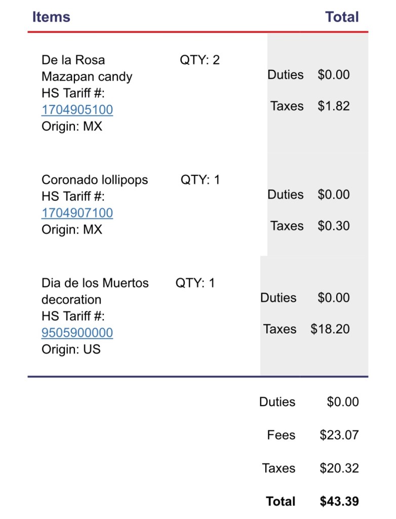Click the summary Taxes amount $20.32
The width and height of the screenshot is (396, 519).
[339, 468]
